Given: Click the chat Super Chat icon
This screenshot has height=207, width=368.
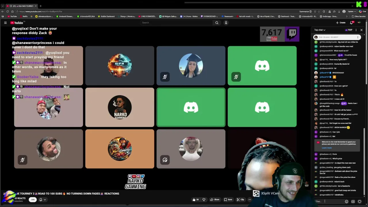Looking at the screenshot, I should (x=353, y=202).
